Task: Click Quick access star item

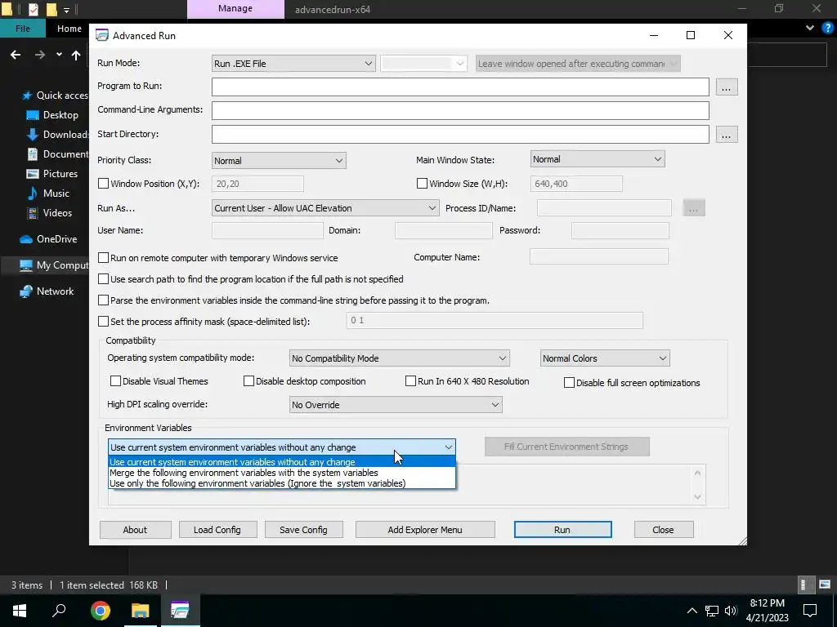Action: (x=55, y=96)
